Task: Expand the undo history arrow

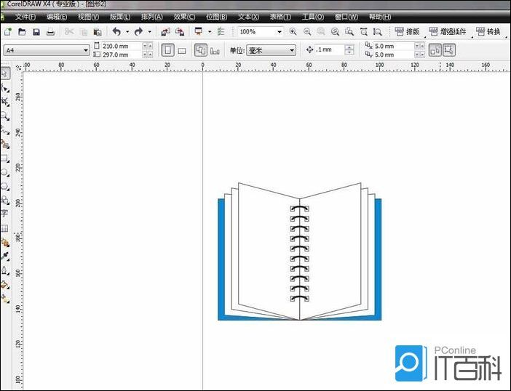Action: (x=127, y=32)
